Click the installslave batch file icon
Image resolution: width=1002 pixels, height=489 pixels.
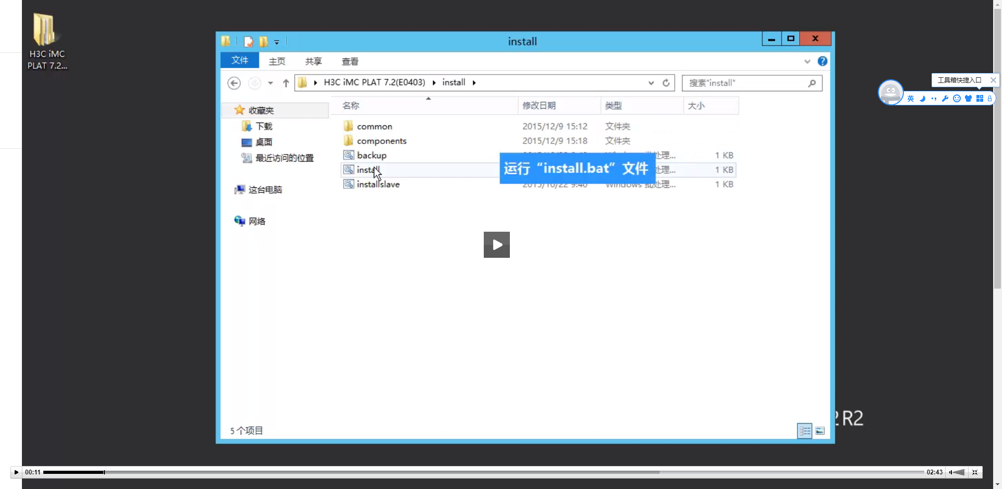pyautogui.click(x=349, y=184)
